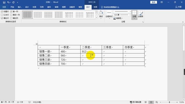
Task: Click the ribbon display options icon
Action: click(x=162, y=2)
